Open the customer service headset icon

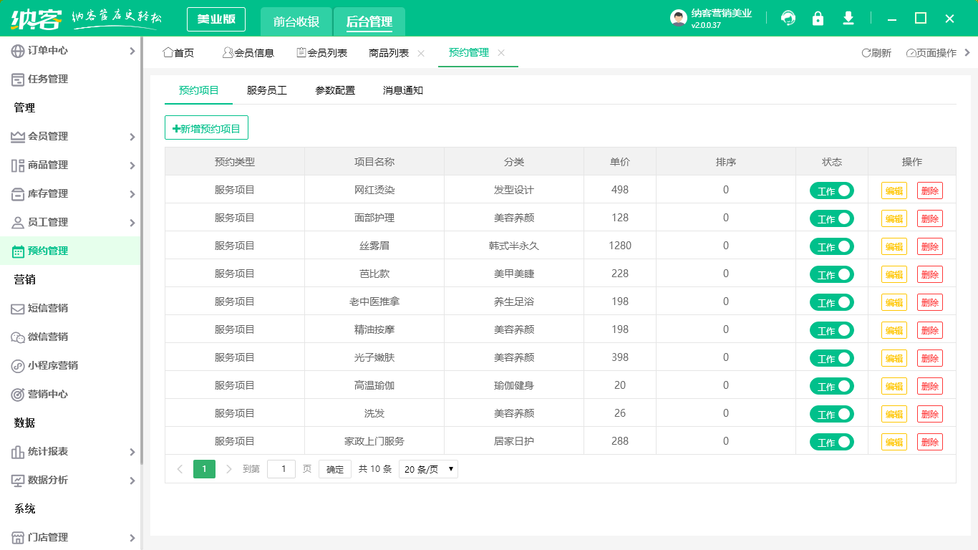788,19
